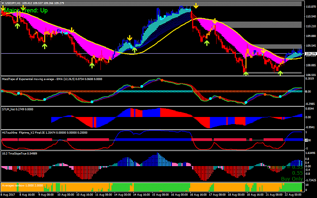Click the Buy Only text

(x=292, y=179)
